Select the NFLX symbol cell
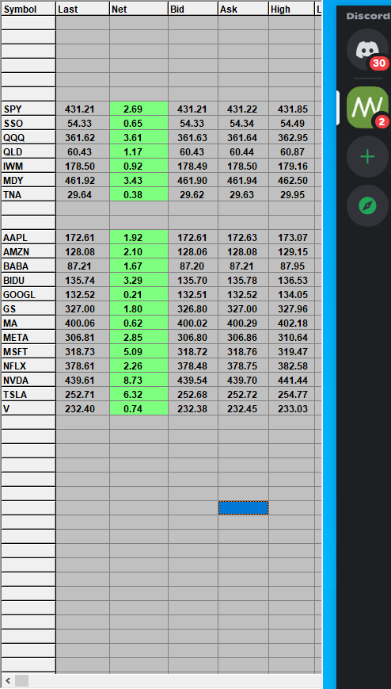Image resolution: width=391 pixels, height=689 pixels. click(x=28, y=366)
